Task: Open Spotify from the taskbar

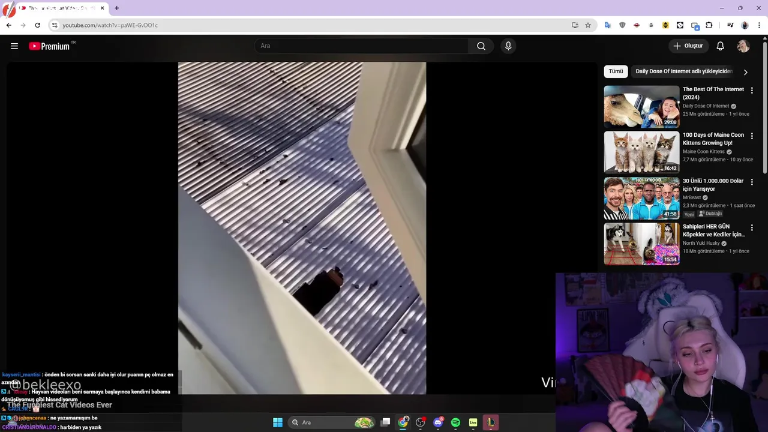Action: [x=455, y=422]
